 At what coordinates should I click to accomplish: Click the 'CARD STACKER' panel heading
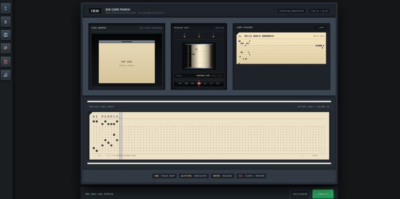pyautogui.click(x=244, y=28)
